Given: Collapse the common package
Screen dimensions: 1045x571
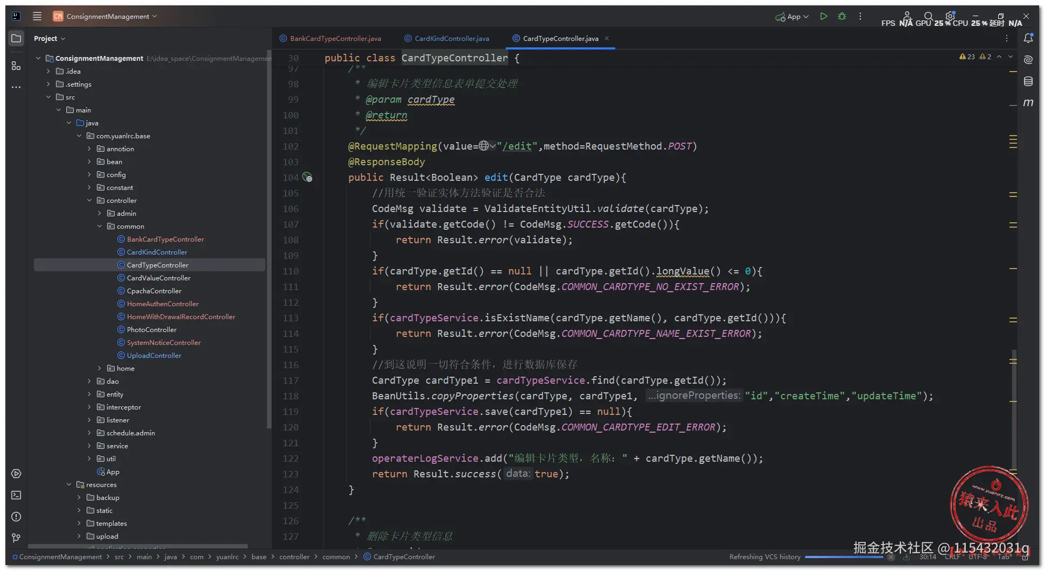Looking at the screenshot, I should (x=100, y=226).
